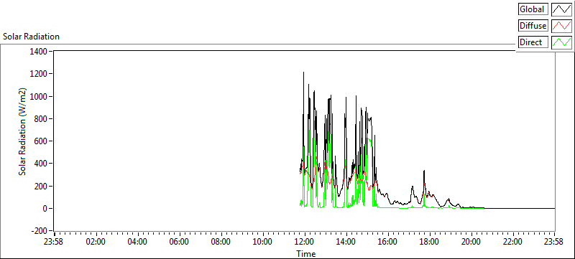Click the 400 y-axis tick label
This screenshot has width=575, height=259.
point(41,164)
